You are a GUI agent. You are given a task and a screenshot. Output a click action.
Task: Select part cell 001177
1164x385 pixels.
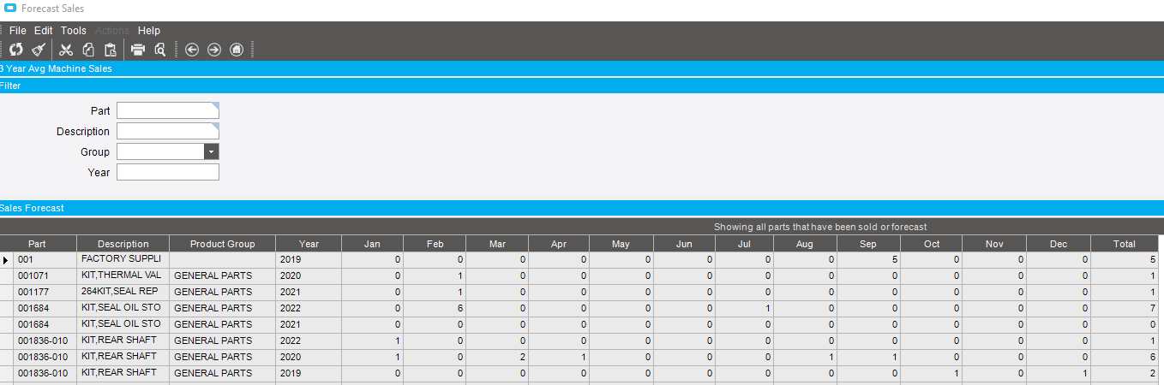(x=45, y=292)
